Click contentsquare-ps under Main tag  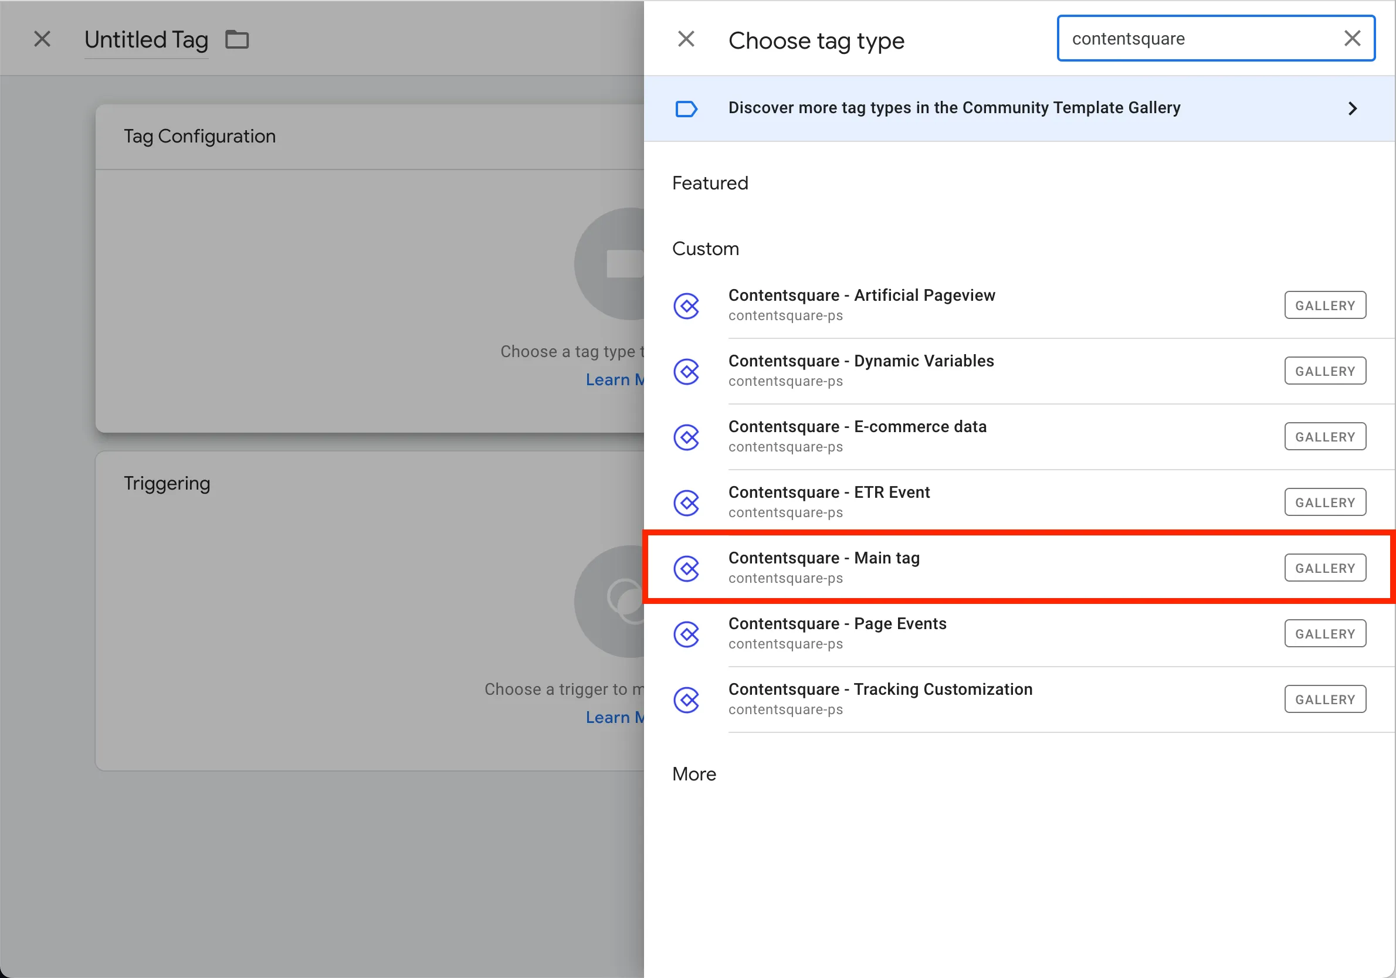pos(785,578)
